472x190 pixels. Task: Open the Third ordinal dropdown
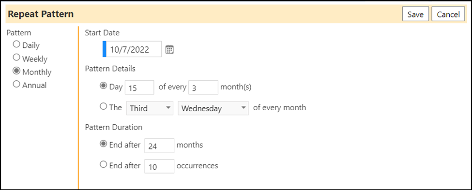(150, 108)
